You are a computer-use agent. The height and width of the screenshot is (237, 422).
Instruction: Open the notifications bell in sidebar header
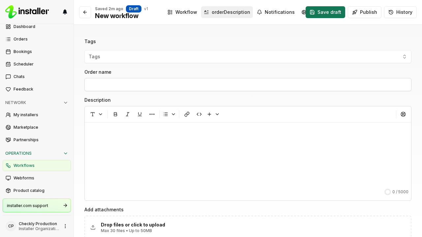(x=65, y=12)
